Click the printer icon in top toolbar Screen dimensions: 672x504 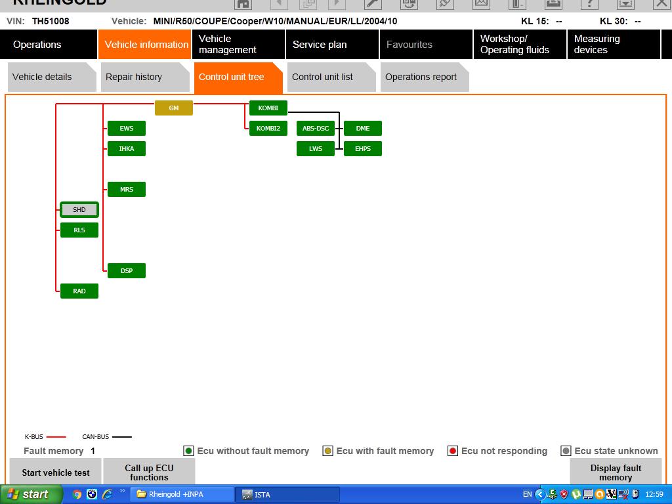click(x=553, y=4)
